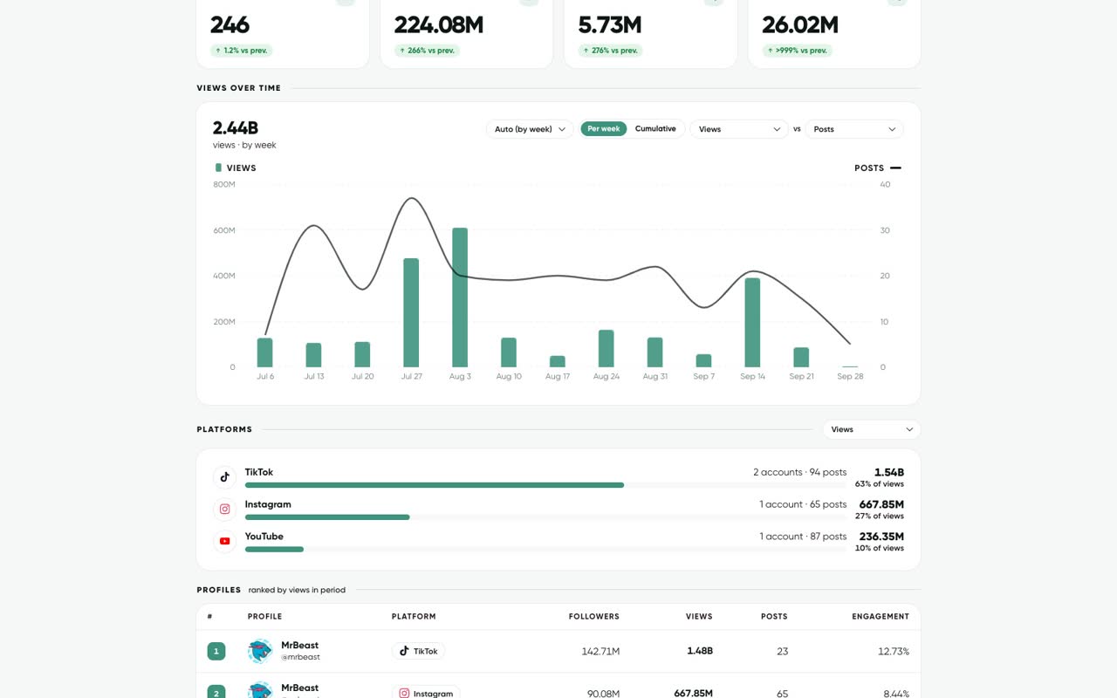
Task: Open the chart's Posts comparison dropdown
Action: coord(854,129)
